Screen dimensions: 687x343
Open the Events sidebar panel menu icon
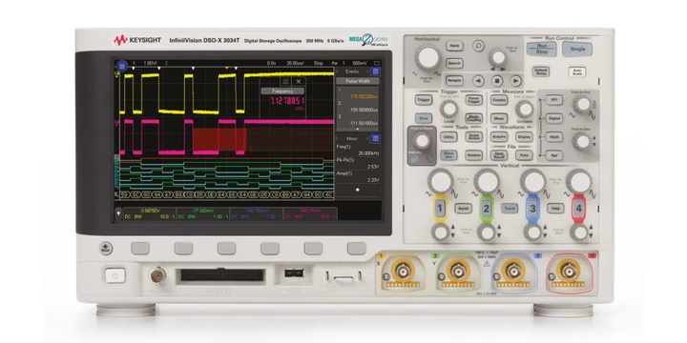pos(375,71)
